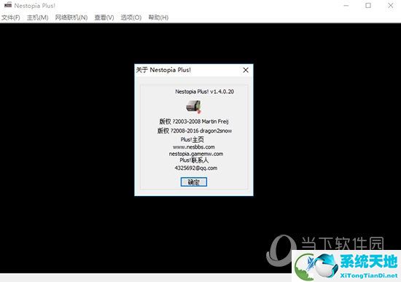Open the 查看(V) menu

[104, 17]
